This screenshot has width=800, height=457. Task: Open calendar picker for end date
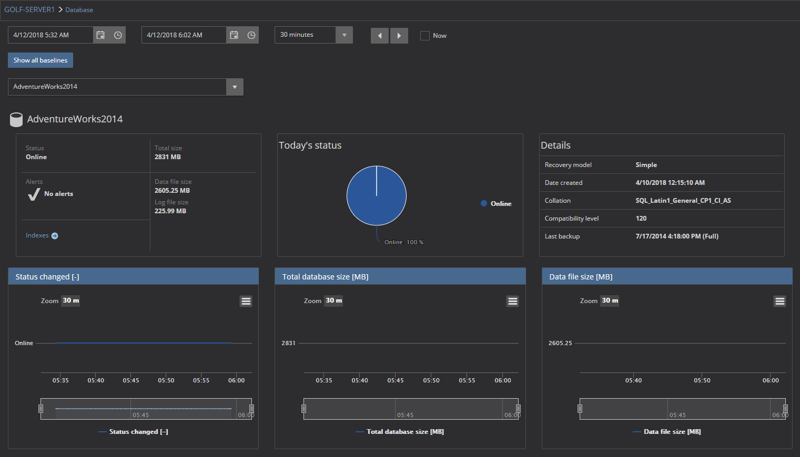pyautogui.click(x=234, y=35)
